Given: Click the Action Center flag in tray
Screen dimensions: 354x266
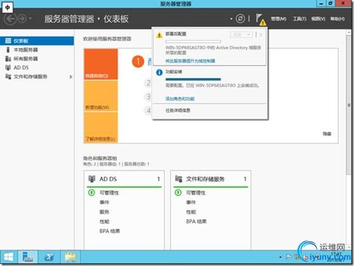Looking at the screenshot, I should point(289,257).
